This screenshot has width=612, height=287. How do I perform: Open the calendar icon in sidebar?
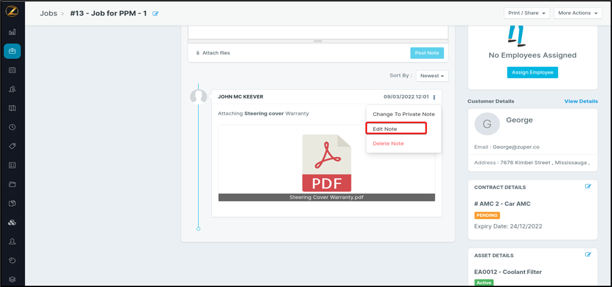12,70
